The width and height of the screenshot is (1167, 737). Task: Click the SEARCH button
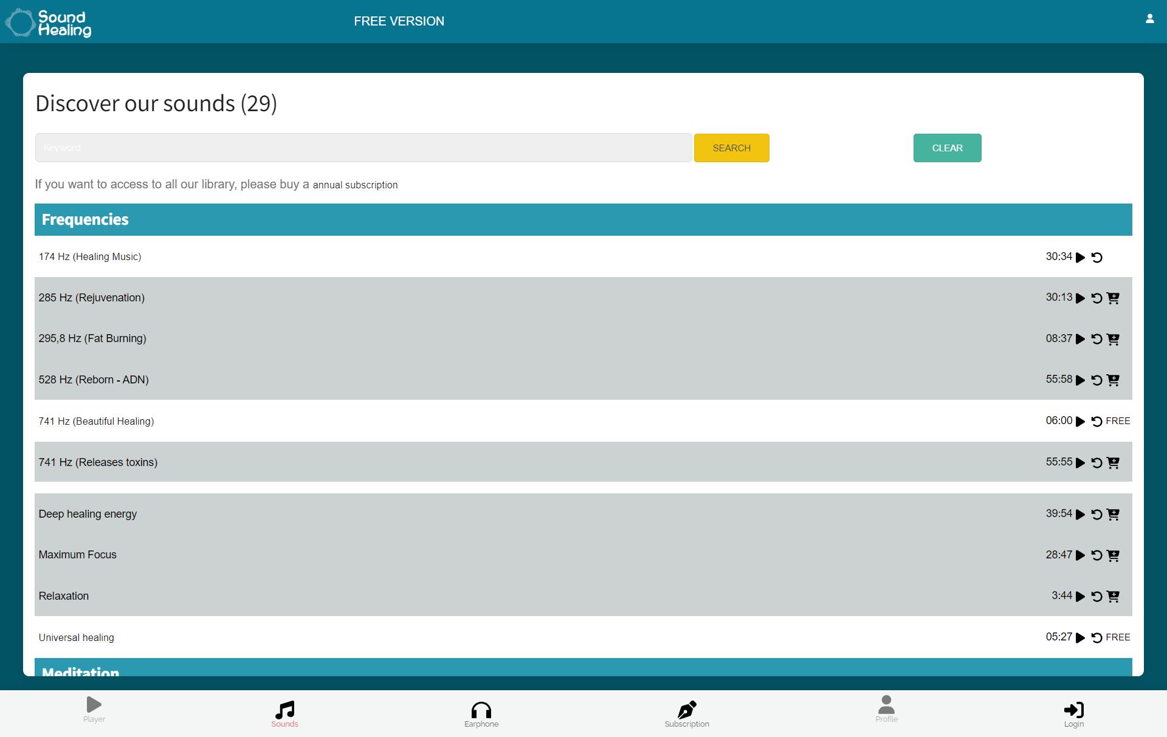[x=731, y=148]
